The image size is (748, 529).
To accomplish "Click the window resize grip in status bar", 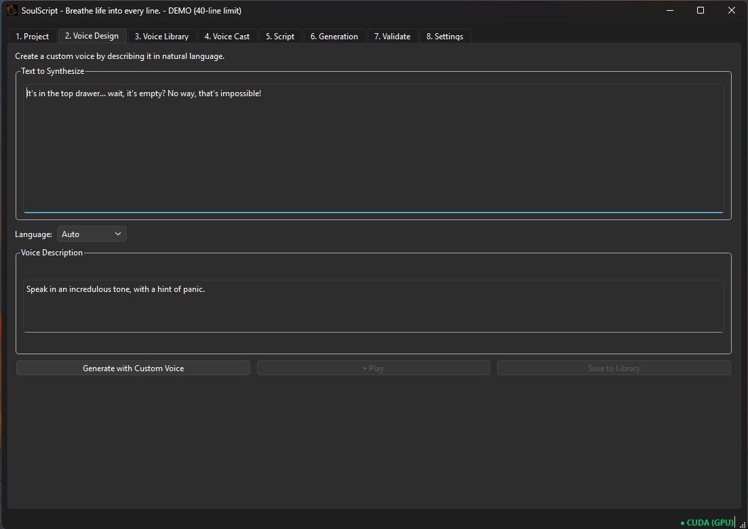I will coord(743,524).
